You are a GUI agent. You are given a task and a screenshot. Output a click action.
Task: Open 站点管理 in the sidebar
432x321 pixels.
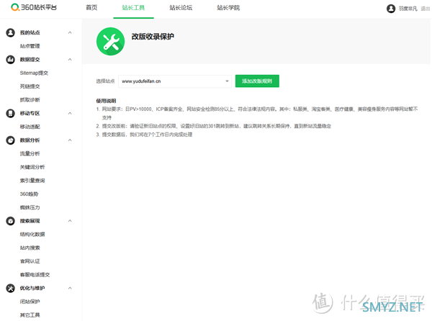click(30, 46)
